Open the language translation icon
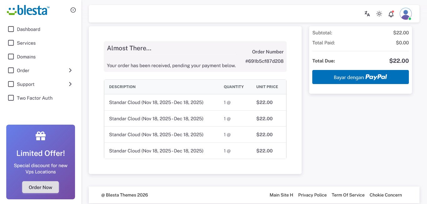This screenshot has width=427, height=204. [367, 14]
